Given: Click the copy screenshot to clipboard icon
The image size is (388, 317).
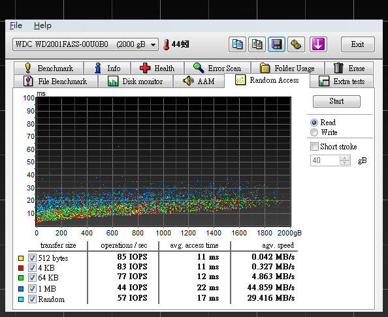Looking at the screenshot, I should tap(257, 44).
